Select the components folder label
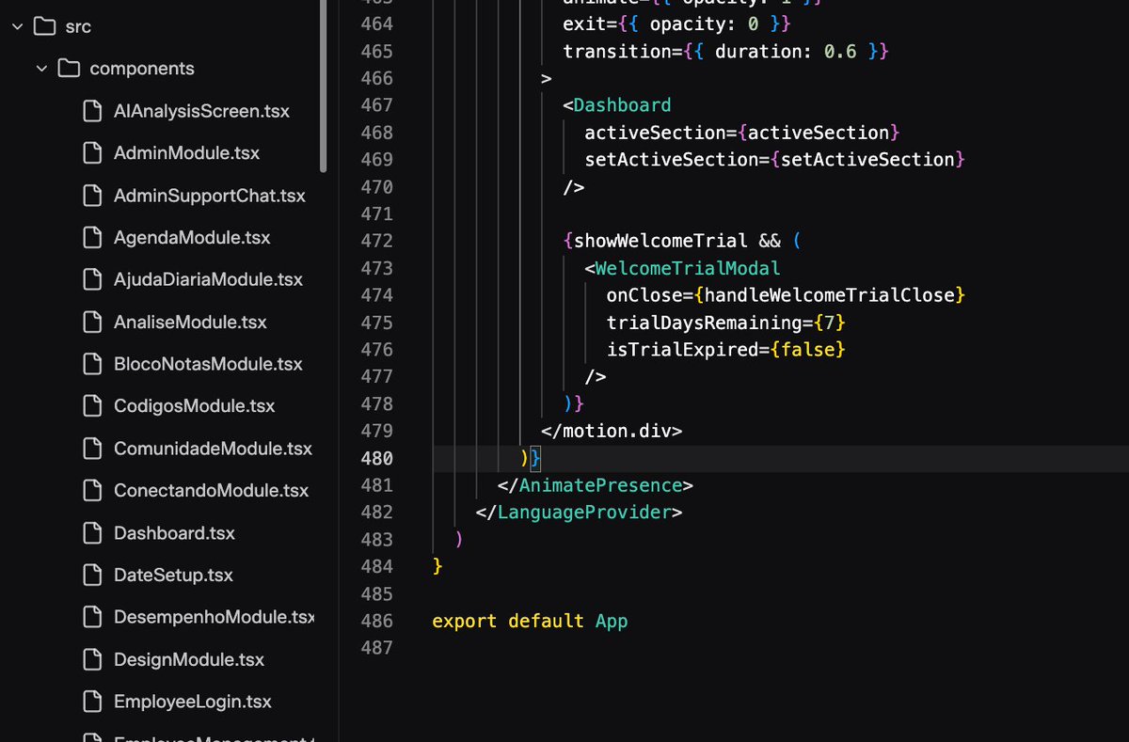Image resolution: width=1129 pixels, height=742 pixels. [142, 69]
